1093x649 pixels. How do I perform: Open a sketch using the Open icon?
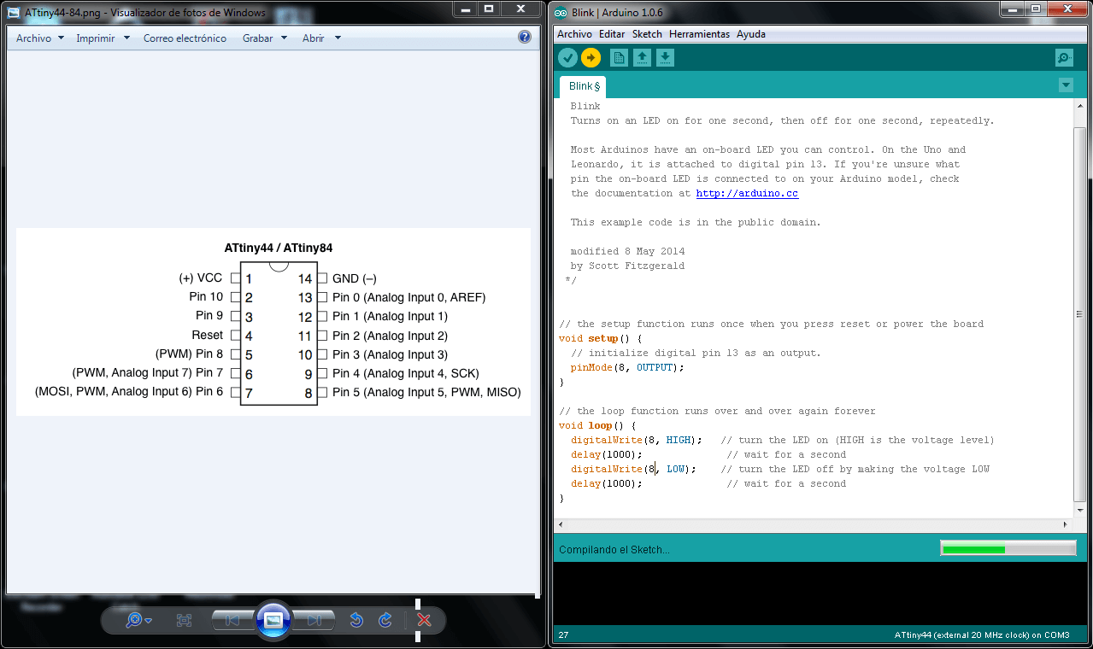tap(642, 58)
